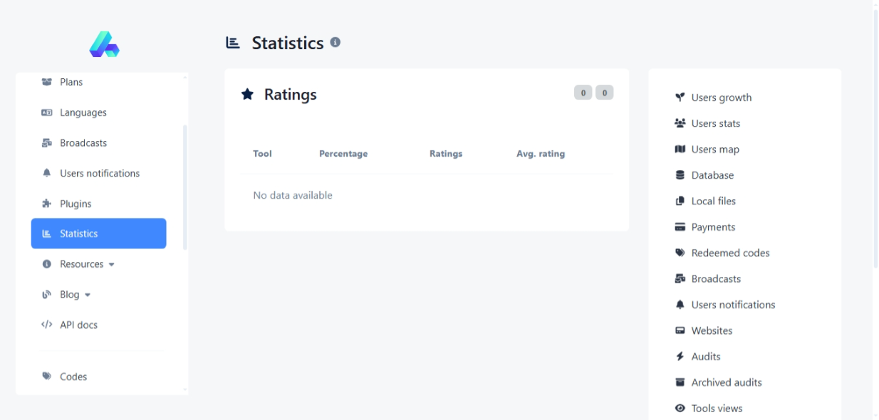Click the Database stack icon

680,175
